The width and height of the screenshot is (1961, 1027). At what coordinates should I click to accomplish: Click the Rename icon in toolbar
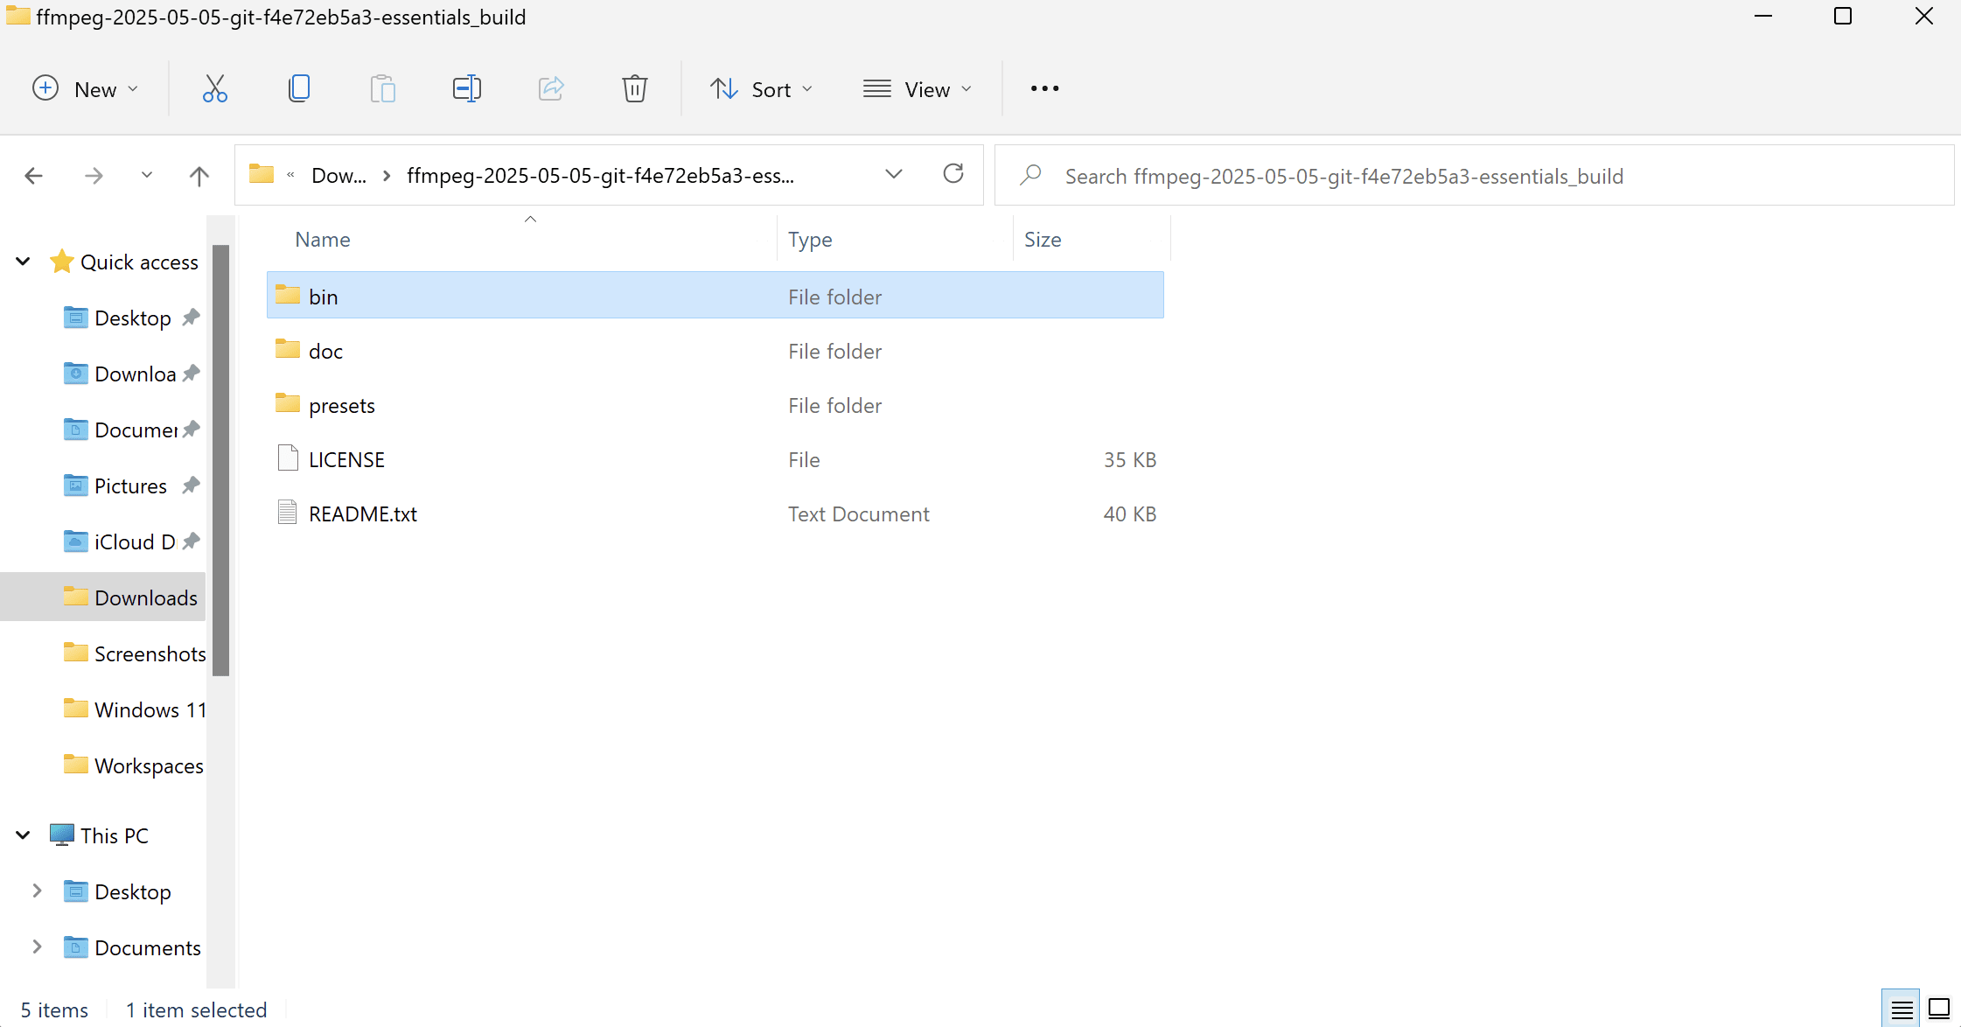pos(467,88)
